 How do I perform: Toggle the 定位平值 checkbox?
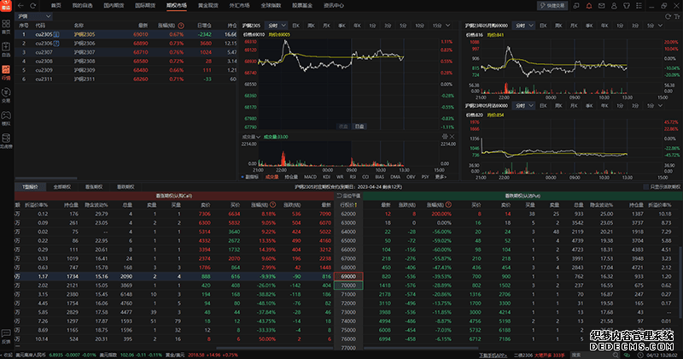pyautogui.click(x=343, y=195)
